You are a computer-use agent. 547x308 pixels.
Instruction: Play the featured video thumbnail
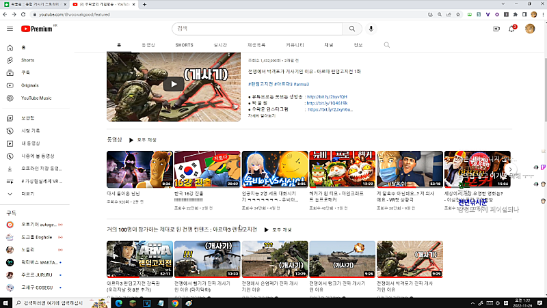(174, 85)
